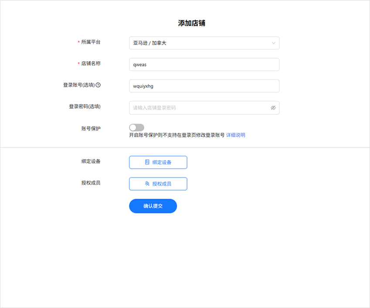Click the 账号保护 label text
This screenshot has height=308, width=370.
91,128
